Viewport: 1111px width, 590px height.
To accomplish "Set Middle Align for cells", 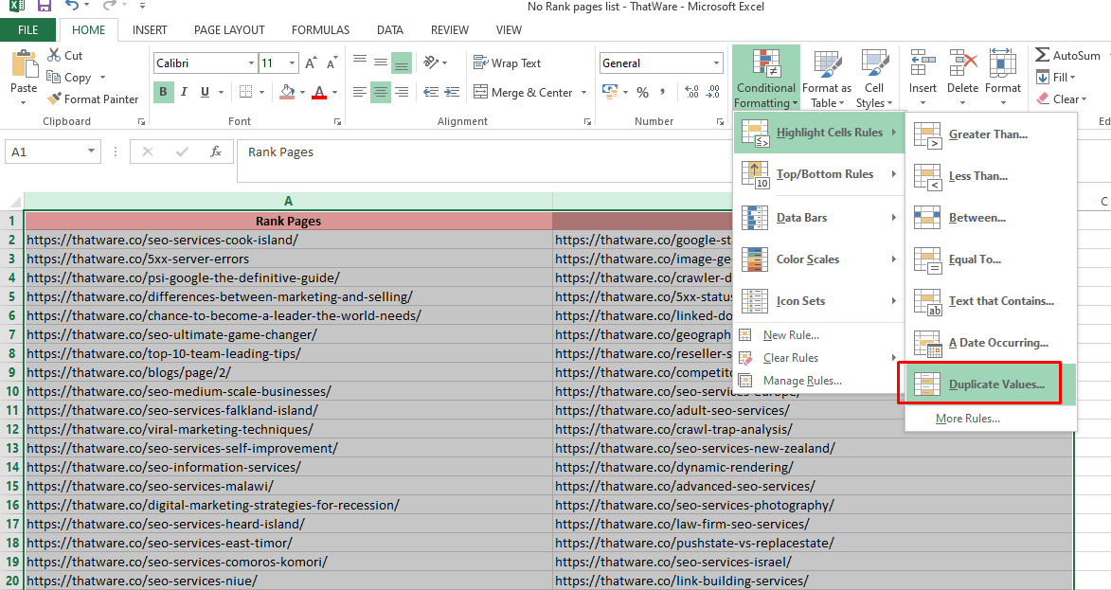I will coord(381,63).
